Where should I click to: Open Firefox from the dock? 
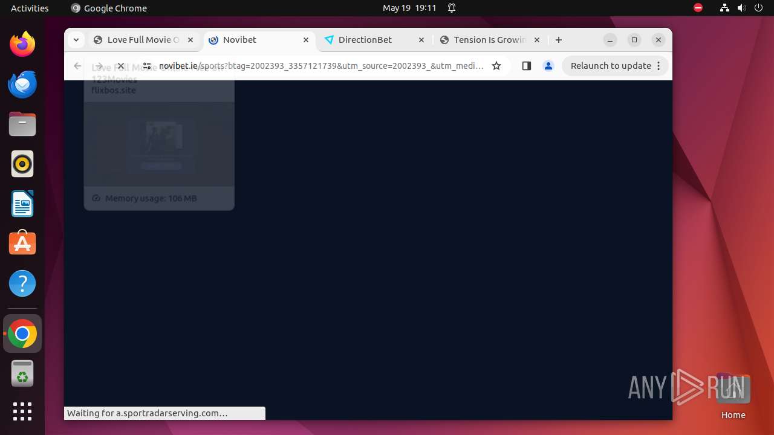pos(22,44)
